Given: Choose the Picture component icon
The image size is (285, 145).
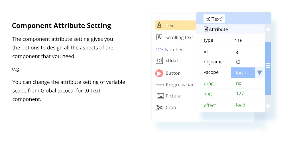Looking at the screenshot, I should point(160,96).
